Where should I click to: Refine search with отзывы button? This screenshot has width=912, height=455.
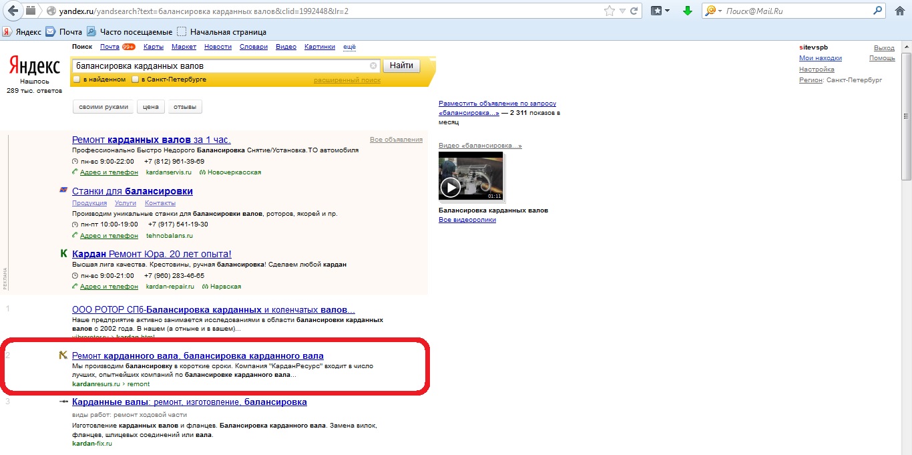pos(184,107)
